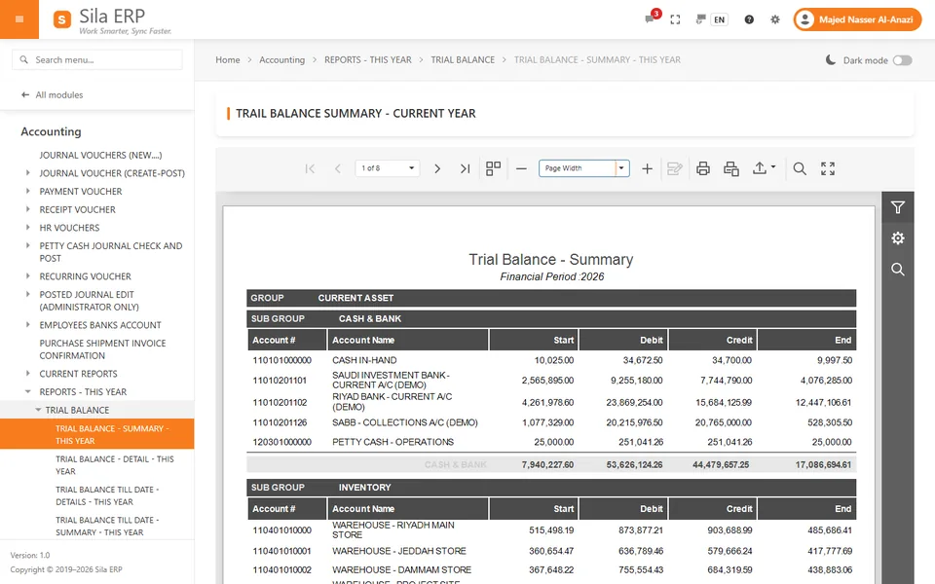The image size is (935, 584).
Task: Expand CURRENT REPORTS menu
Action: pyautogui.click(x=28, y=374)
